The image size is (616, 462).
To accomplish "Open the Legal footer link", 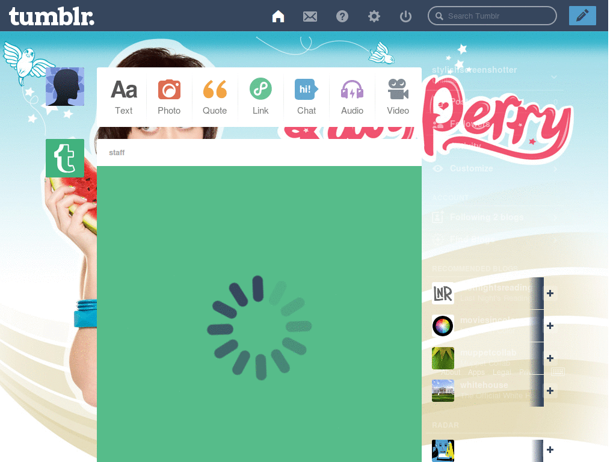I will click(x=502, y=372).
